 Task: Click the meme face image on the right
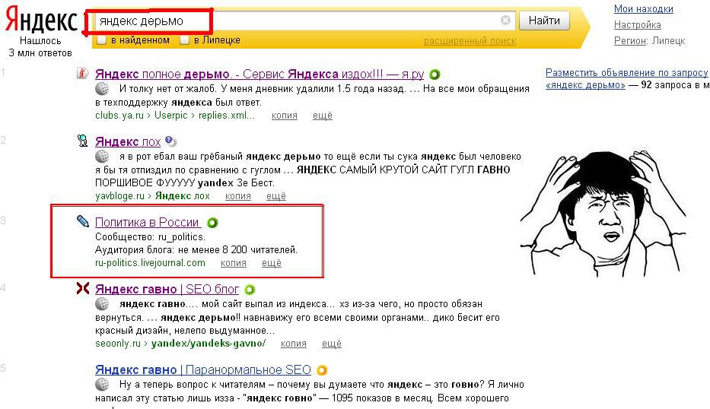pyautogui.click(x=603, y=212)
